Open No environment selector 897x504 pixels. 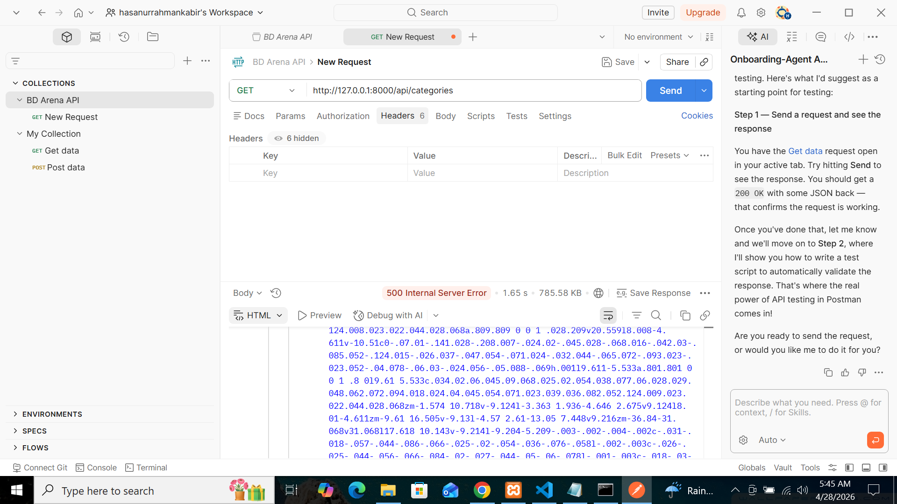(659, 37)
